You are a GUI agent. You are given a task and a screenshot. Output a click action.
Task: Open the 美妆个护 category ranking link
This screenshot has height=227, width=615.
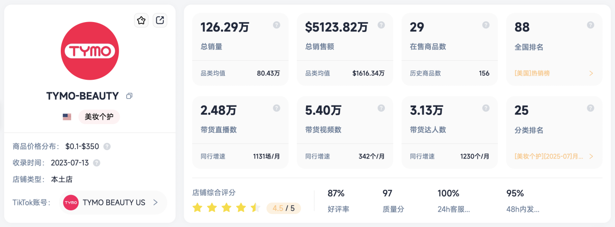[554, 156]
